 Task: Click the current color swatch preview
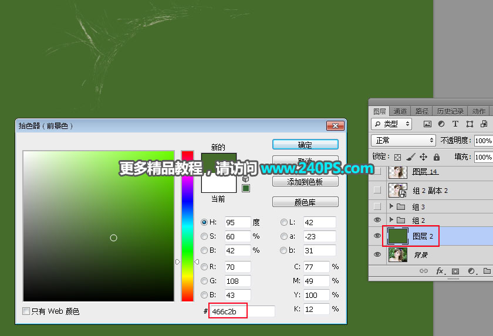tap(219, 184)
